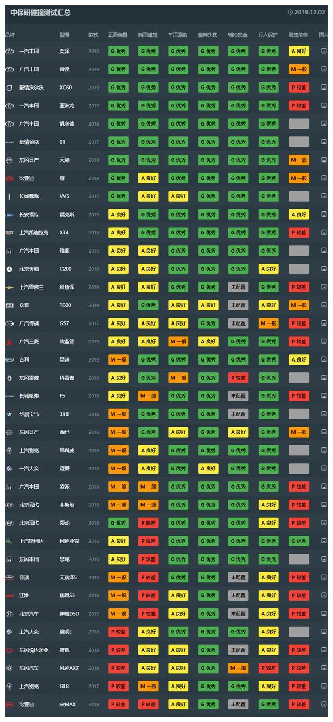Click the Hyundai logo in the 菲斯塔 row

click(9, 505)
